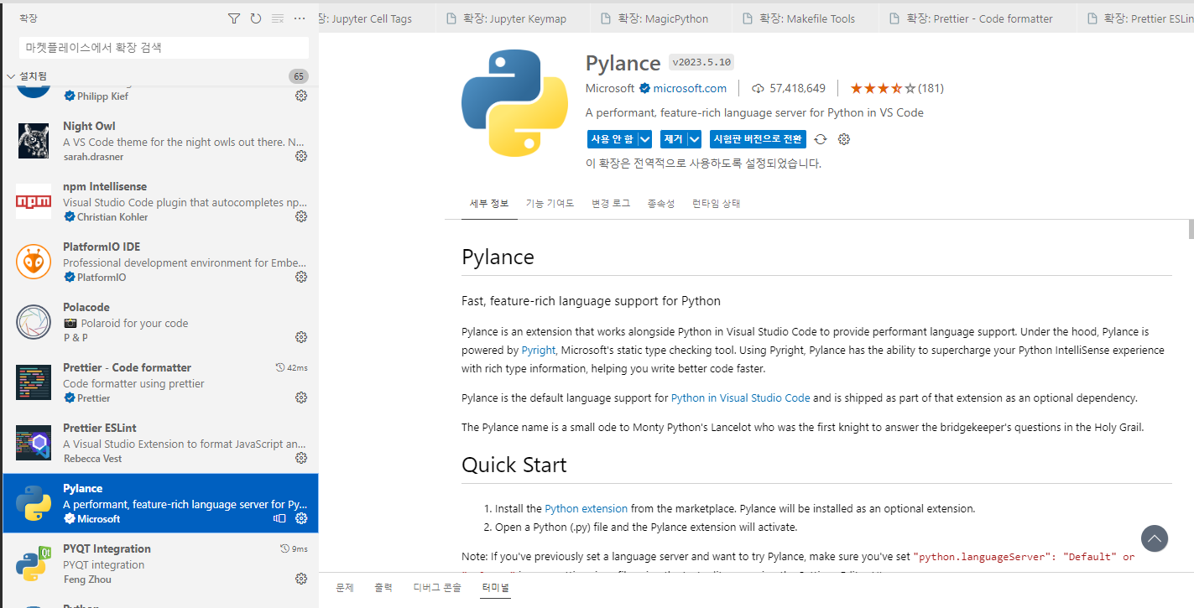
Task: Open the disable button dropdown arrow
Action: [644, 139]
